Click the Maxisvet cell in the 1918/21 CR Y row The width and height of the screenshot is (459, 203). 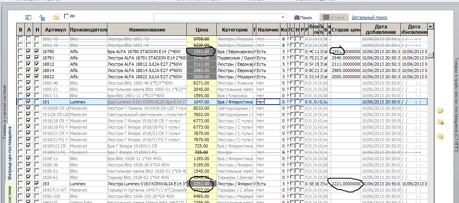pyautogui.click(x=88, y=133)
